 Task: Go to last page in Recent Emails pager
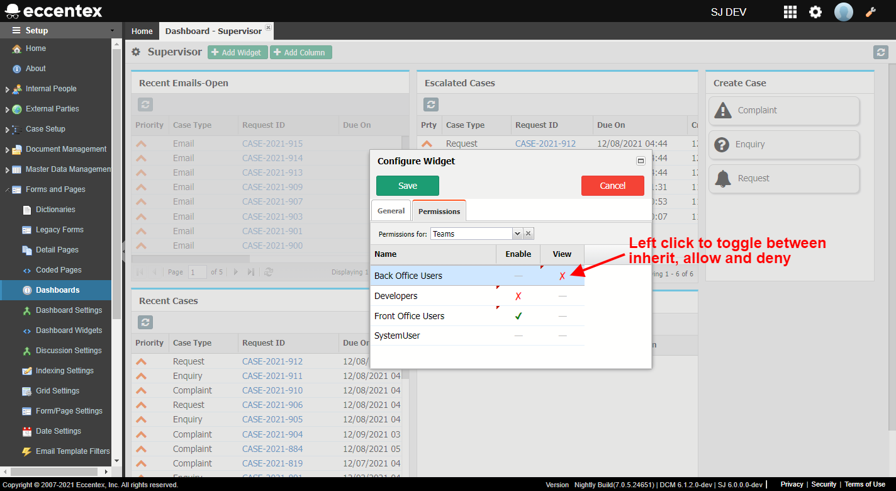pos(251,272)
